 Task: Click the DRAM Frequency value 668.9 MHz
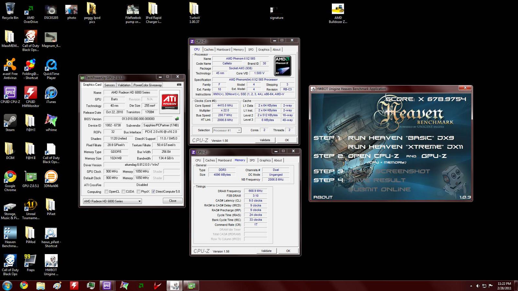click(x=255, y=191)
